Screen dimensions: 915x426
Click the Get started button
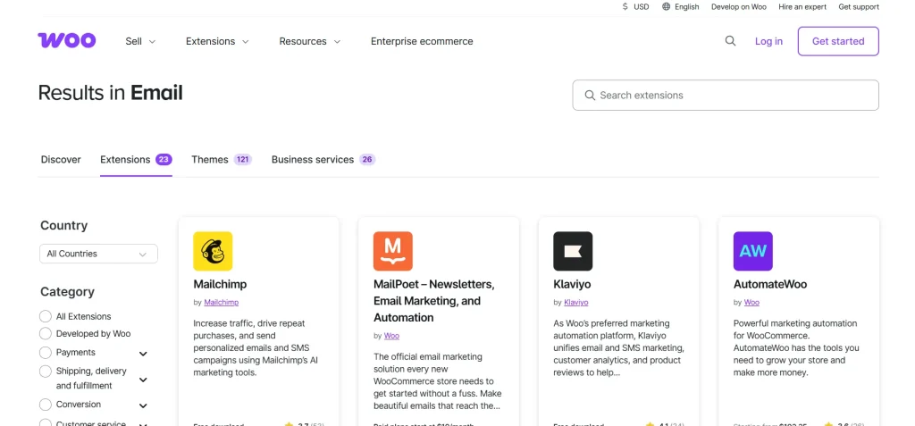tap(838, 41)
